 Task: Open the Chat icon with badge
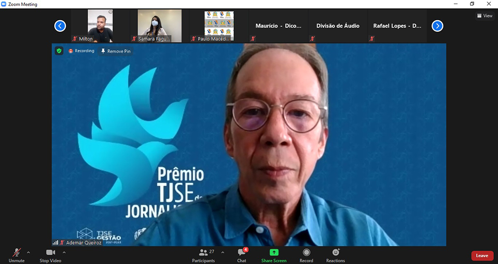pyautogui.click(x=242, y=252)
